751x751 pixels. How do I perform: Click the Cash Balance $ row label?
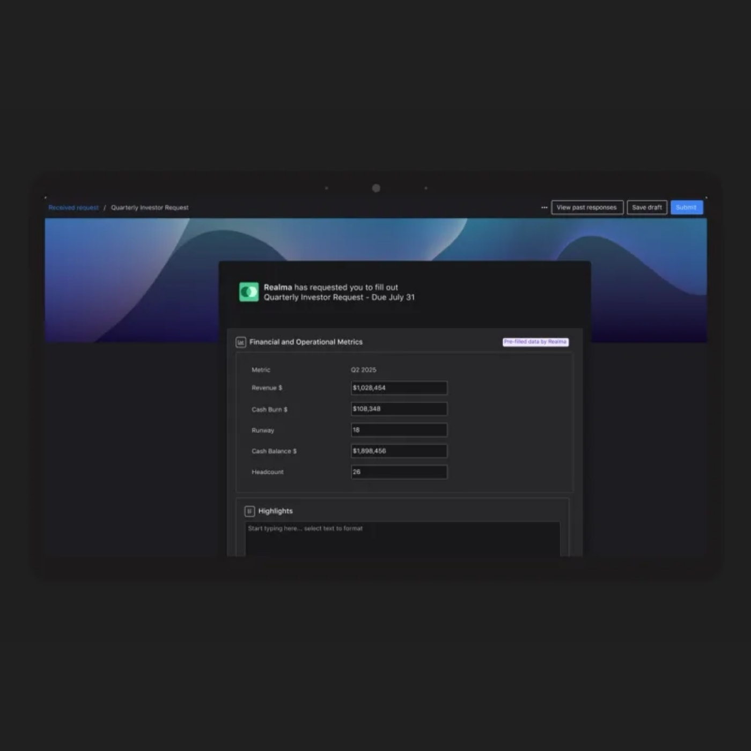click(x=274, y=451)
